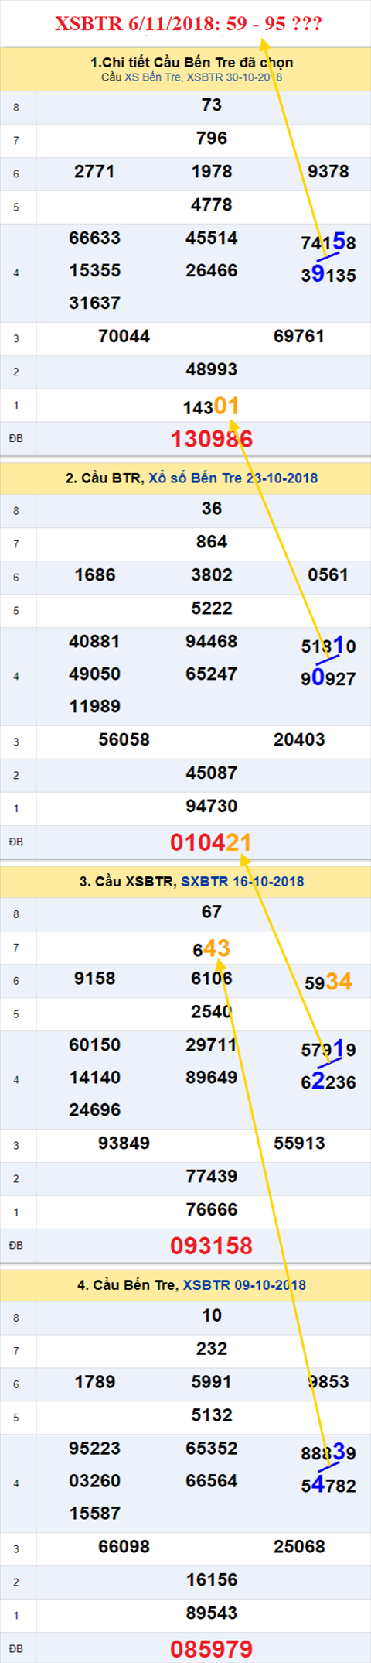Click special prize '010421'
371x1663 pixels.
click(x=211, y=842)
